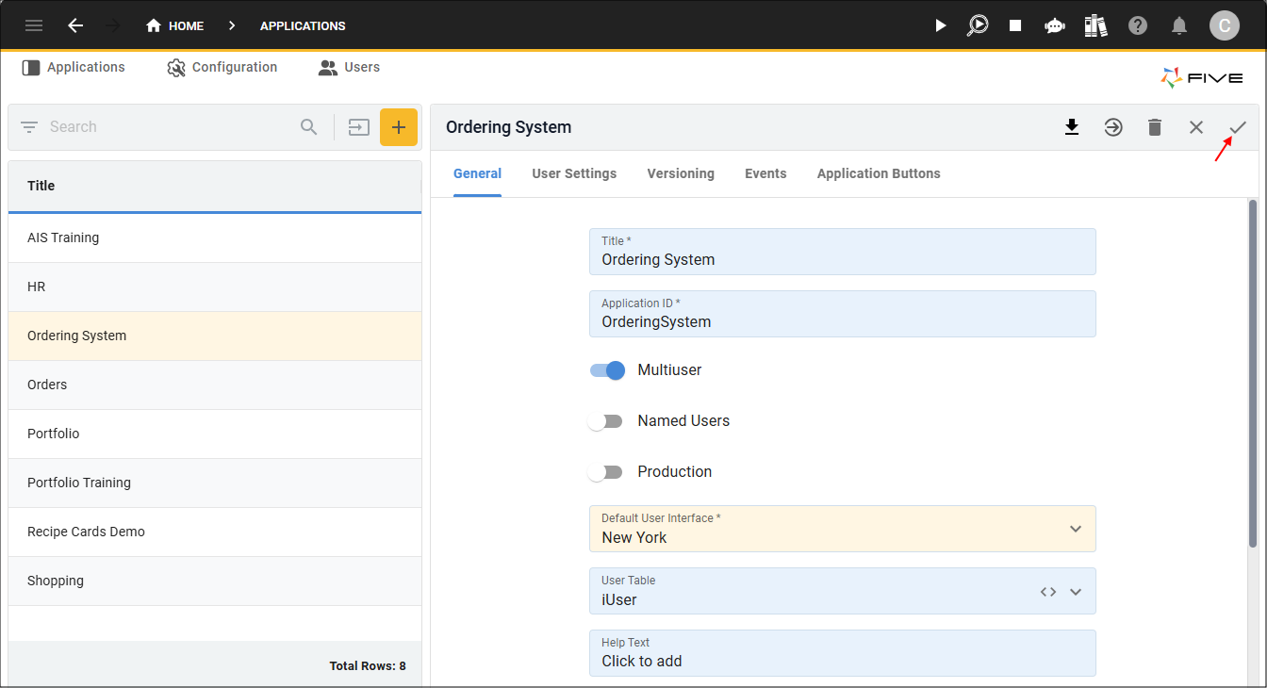Open the documentation books icon
1267x688 pixels.
(x=1095, y=25)
